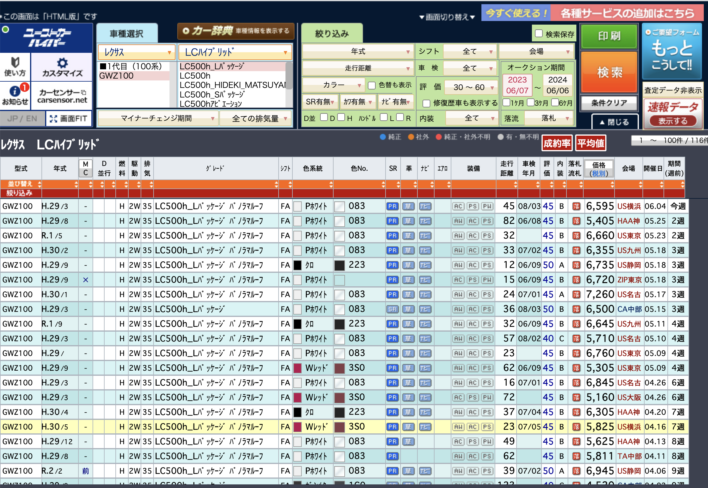
Task: Click PW equipment badge in 6,720 ZIP東京 row
Action: (487, 280)
